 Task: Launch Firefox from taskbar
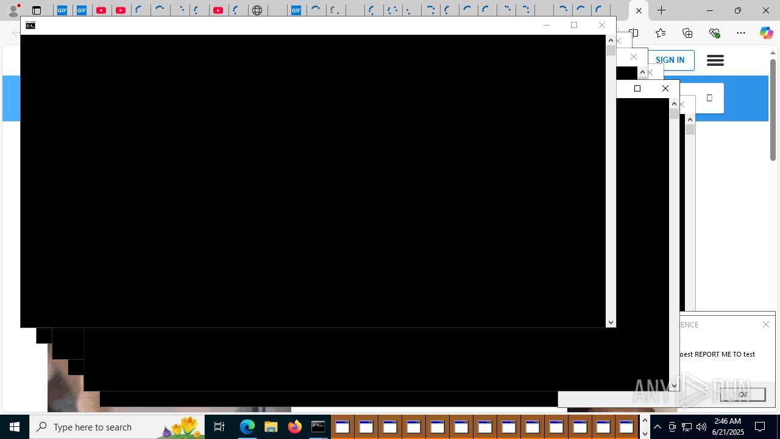pyautogui.click(x=294, y=427)
